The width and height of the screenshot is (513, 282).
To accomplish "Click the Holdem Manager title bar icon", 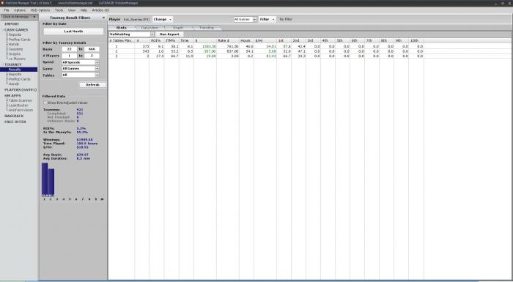I will click(x=2, y=3).
